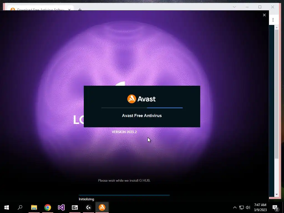Open the notification center icon
The height and width of the screenshot is (213, 284).
pyautogui.click(x=275, y=207)
